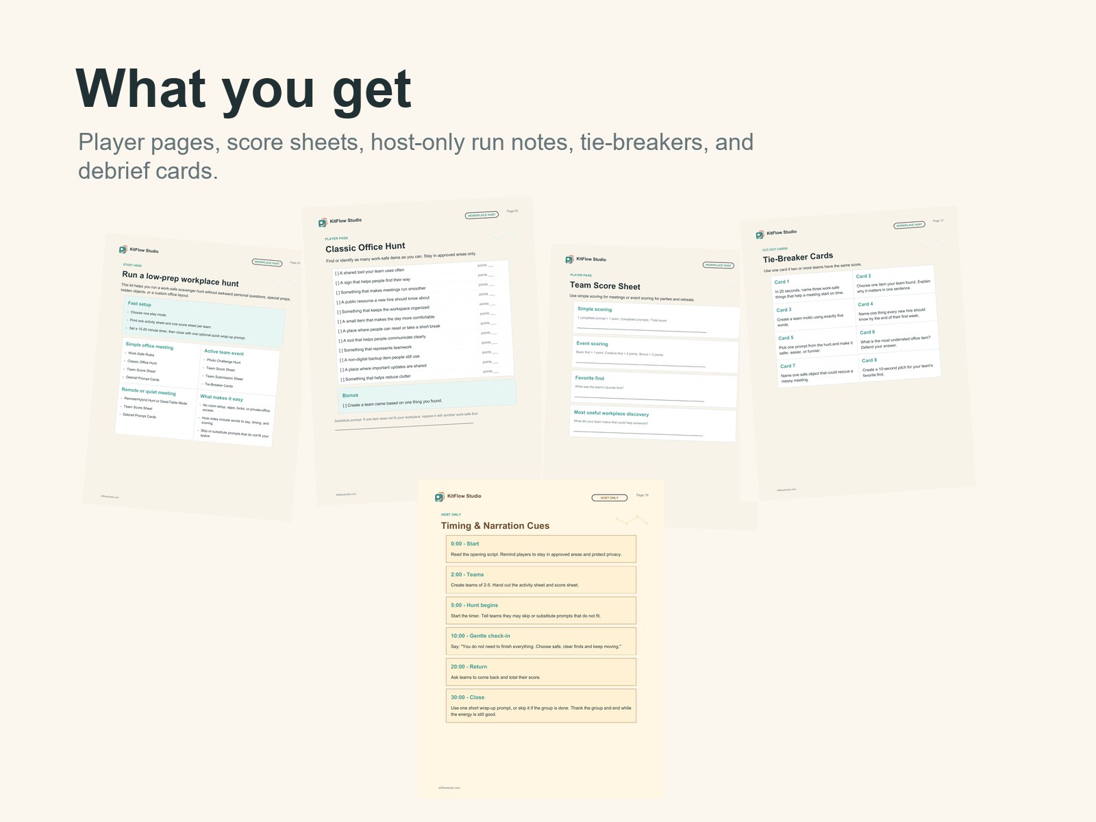Click the "PLAYER PAGE" label above Team Score Sheet
Viewport: 1096px width, 822px height.
581,275
